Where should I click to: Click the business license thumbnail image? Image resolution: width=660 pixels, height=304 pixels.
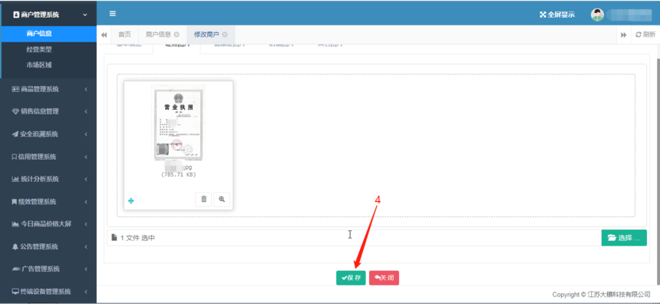(179, 123)
